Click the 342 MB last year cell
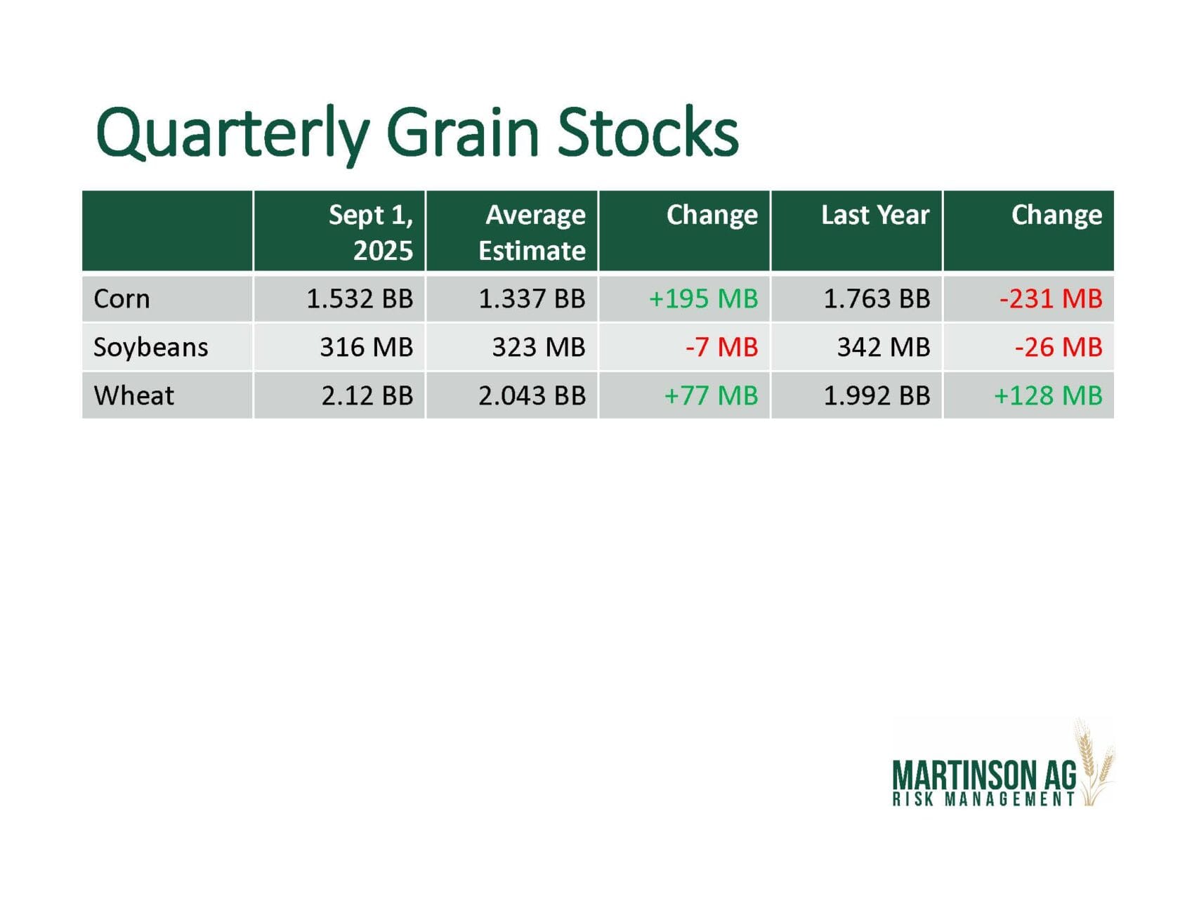The height and width of the screenshot is (899, 1199). [x=883, y=348]
